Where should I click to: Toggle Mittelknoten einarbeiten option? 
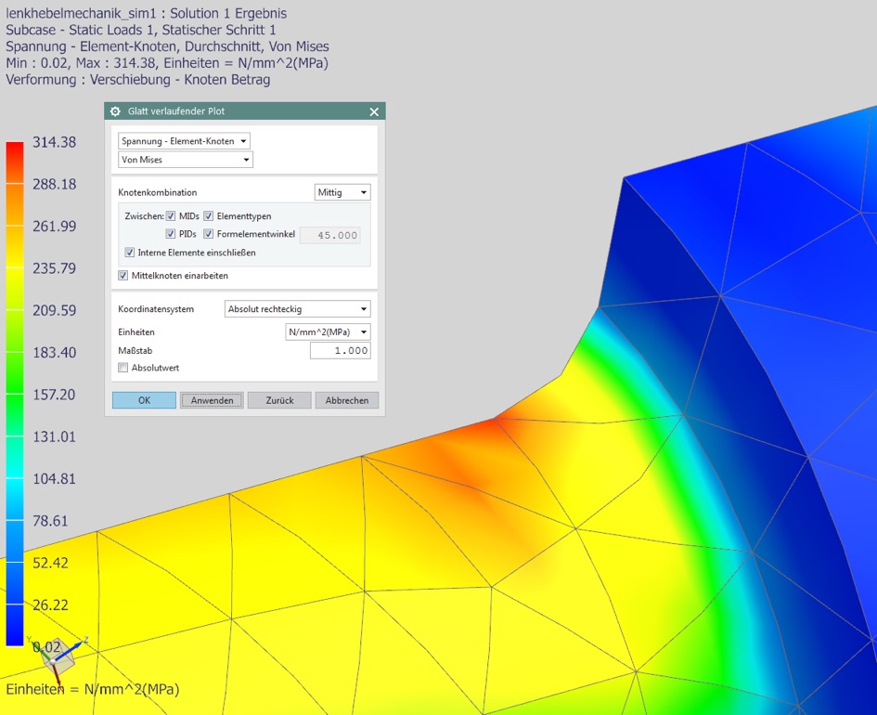pyautogui.click(x=123, y=276)
